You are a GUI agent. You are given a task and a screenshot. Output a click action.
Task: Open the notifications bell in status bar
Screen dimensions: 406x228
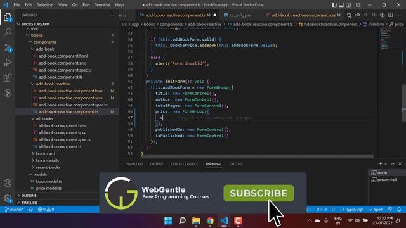click(x=399, y=210)
